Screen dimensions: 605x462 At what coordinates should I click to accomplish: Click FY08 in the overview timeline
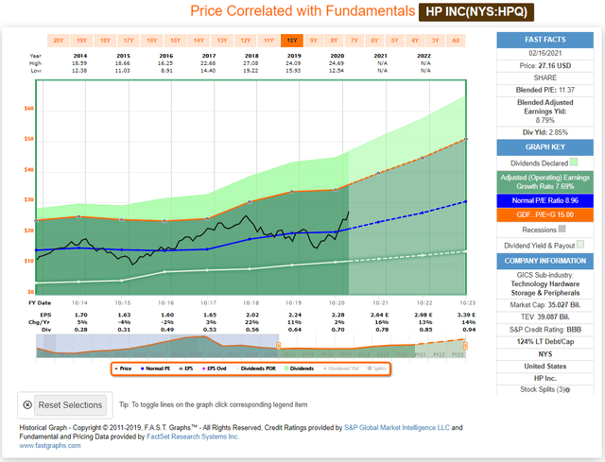[x=178, y=354]
